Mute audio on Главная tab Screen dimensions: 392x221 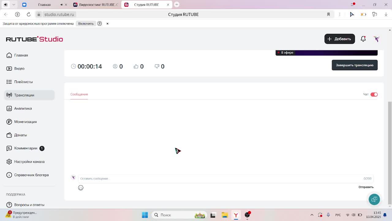coord(62,5)
